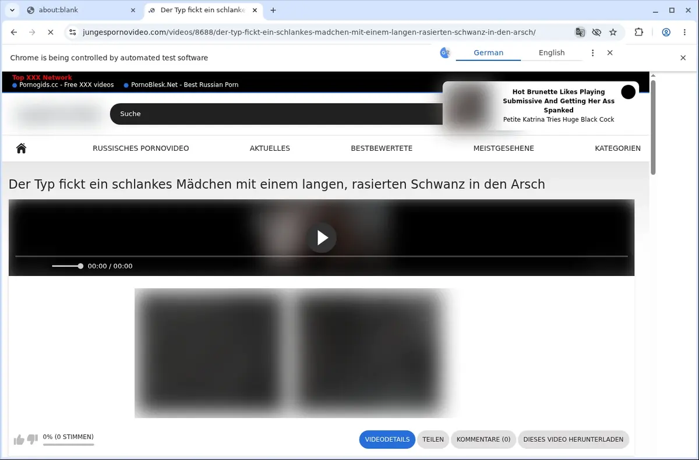Viewport: 699px width, 460px height.
Task: Open the Chrome profile icon
Action: 666,33
